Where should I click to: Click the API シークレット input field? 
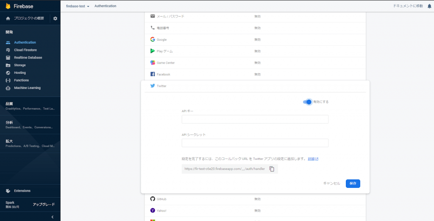pos(255,143)
